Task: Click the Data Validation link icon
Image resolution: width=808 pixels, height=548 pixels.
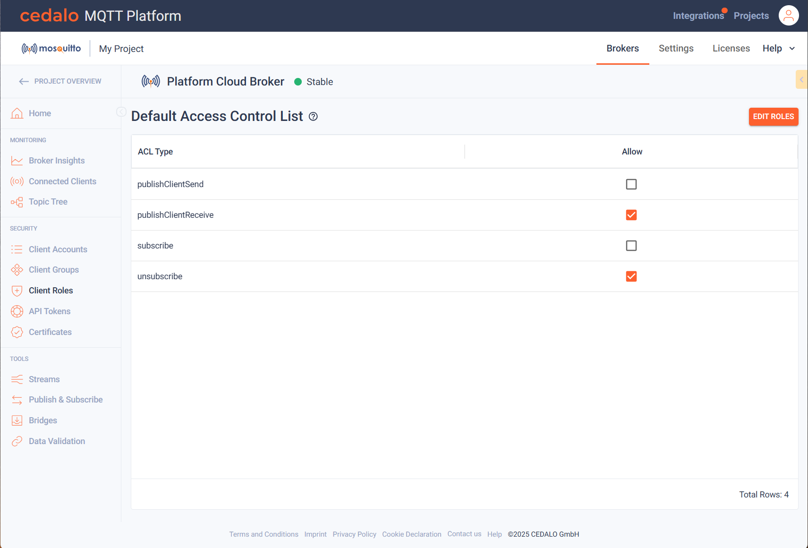Action: (x=17, y=441)
